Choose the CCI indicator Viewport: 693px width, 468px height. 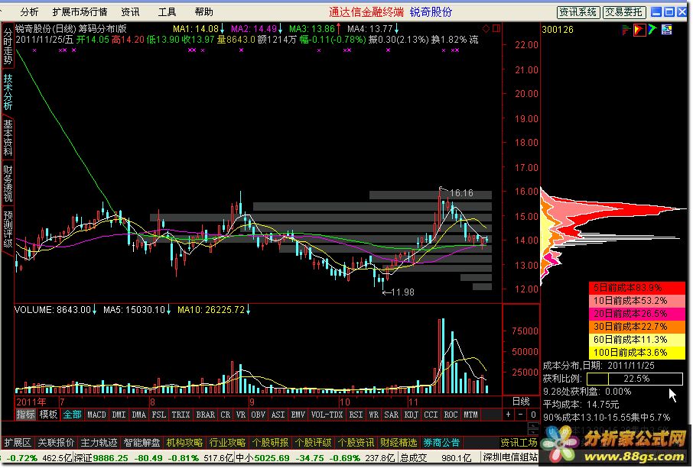point(431,415)
